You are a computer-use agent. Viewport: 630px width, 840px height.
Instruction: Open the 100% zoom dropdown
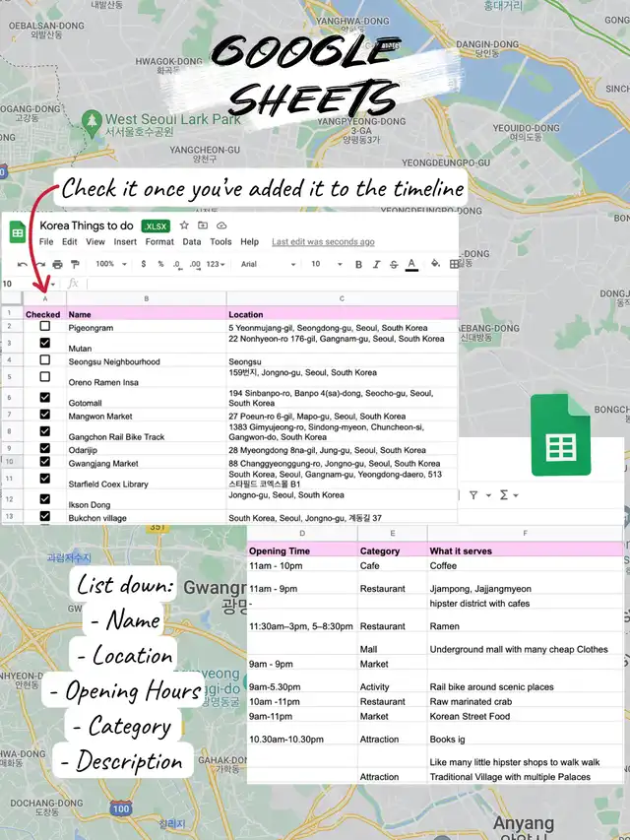click(109, 264)
